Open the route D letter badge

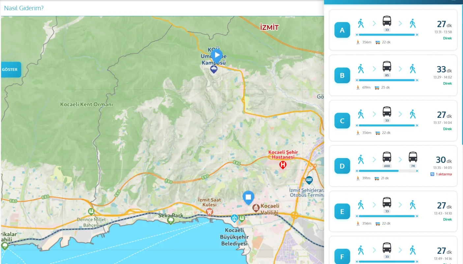coord(342,166)
